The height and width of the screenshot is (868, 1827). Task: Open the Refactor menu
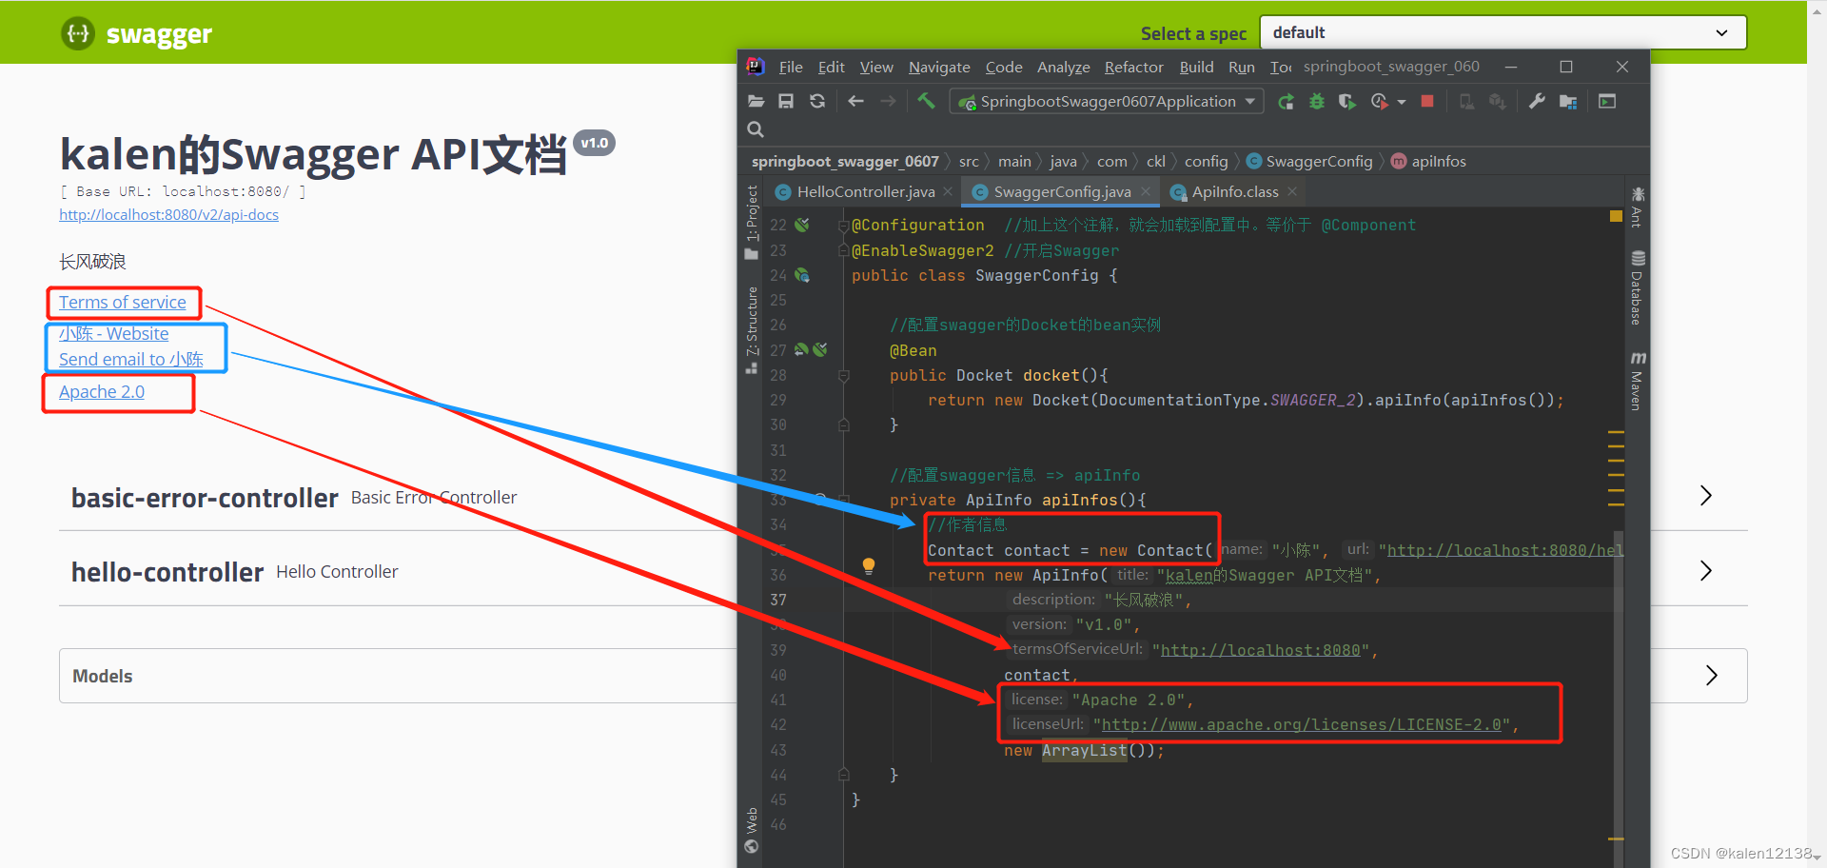(1133, 67)
